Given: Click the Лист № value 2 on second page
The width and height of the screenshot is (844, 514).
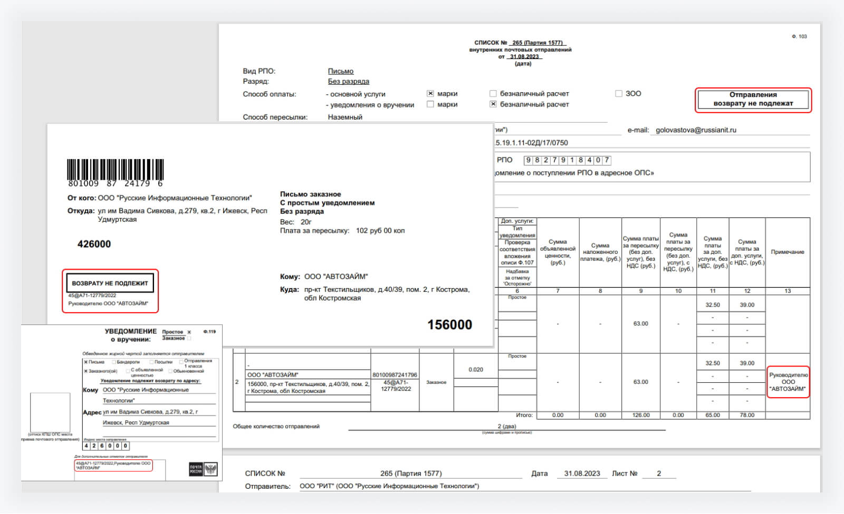Looking at the screenshot, I should pos(659,473).
